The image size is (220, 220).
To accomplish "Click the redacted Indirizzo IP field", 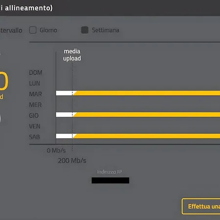I will pos(110,180).
